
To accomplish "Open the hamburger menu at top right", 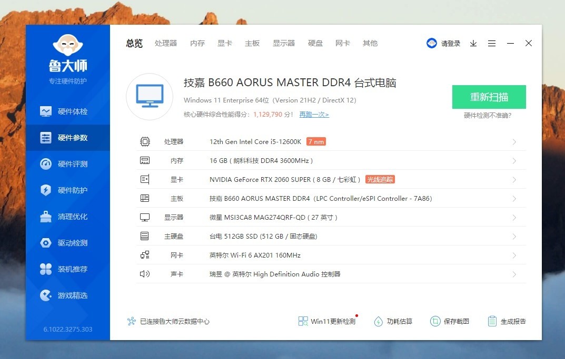I will click(492, 43).
